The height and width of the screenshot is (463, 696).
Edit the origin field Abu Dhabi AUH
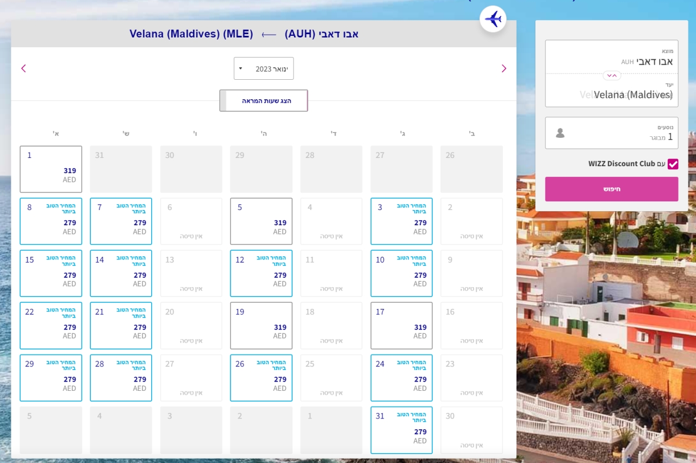pos(612,57)
